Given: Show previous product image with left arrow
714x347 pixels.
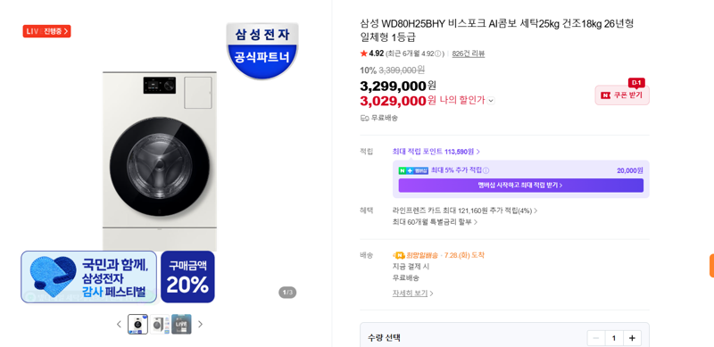Looking at the screenshot, I should [x=119, y=324].
